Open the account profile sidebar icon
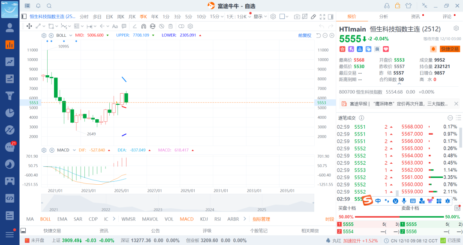This screenshot has height=245, width=463. 10,28
